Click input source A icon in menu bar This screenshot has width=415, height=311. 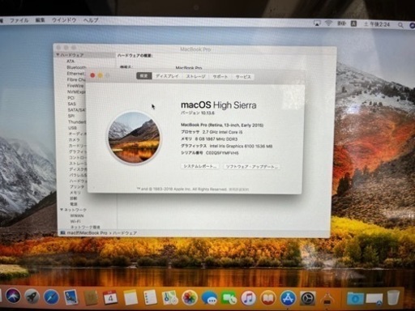tap(353, 23)
